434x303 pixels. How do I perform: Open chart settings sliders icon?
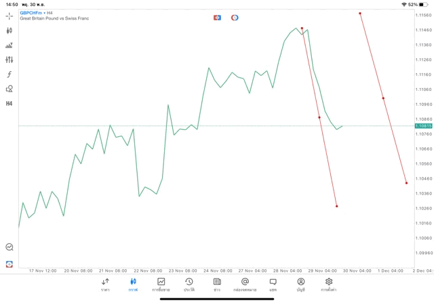9,60
